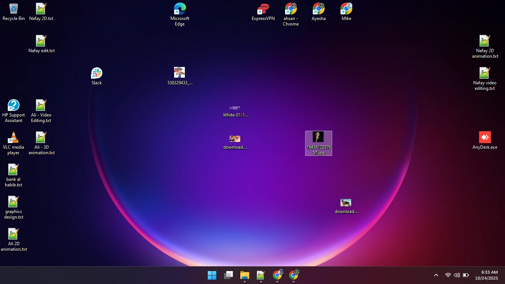Select the Microsoft Edge shortcut icon
Image resolution: width=505 pixels, height=284 pixels.
click(180, 14)
